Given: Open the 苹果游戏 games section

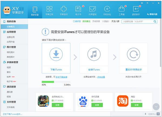Looking at the screenshot, I should click(64, 11).
